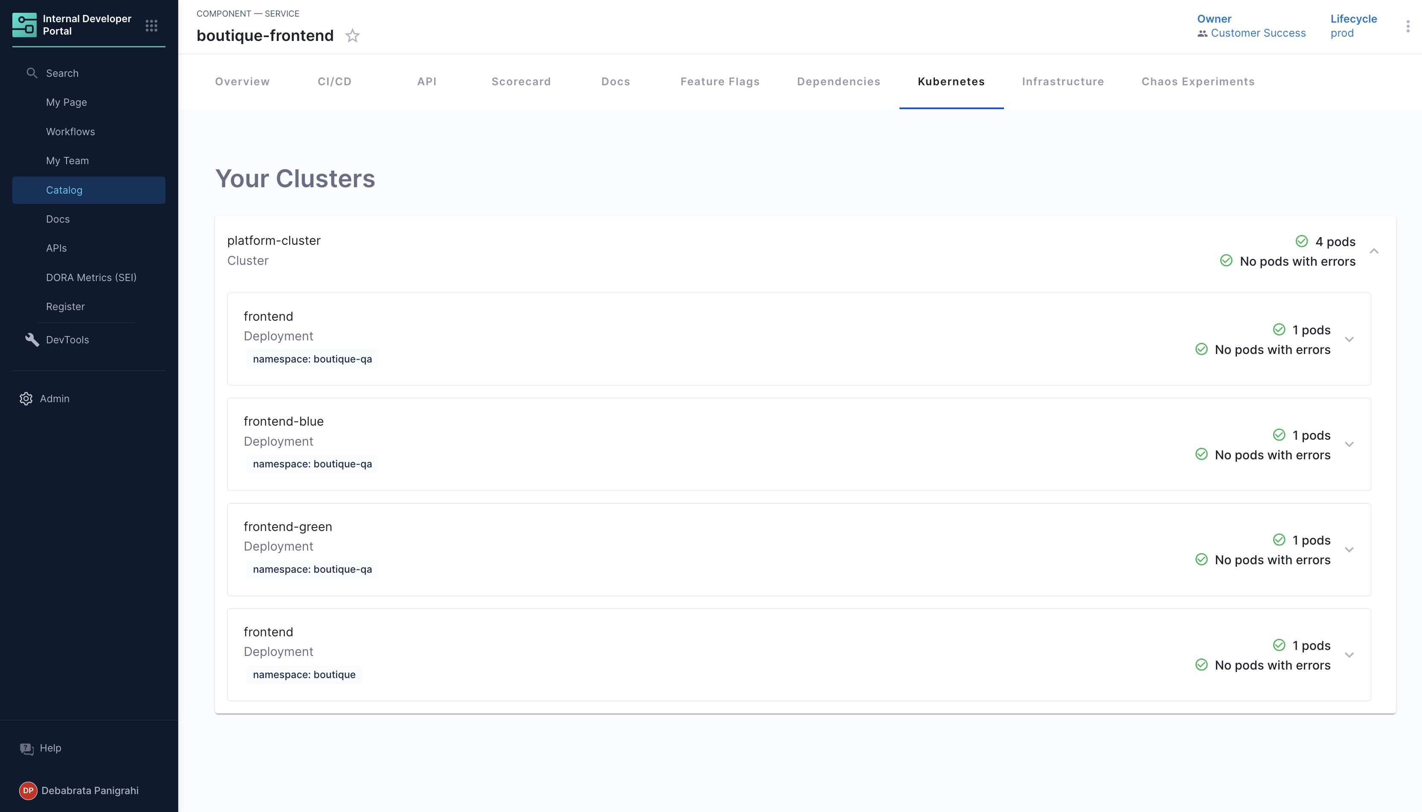Expand the frontend-blue deployment row
This screenshot has height=812, width=1422.
[1349, 444]
